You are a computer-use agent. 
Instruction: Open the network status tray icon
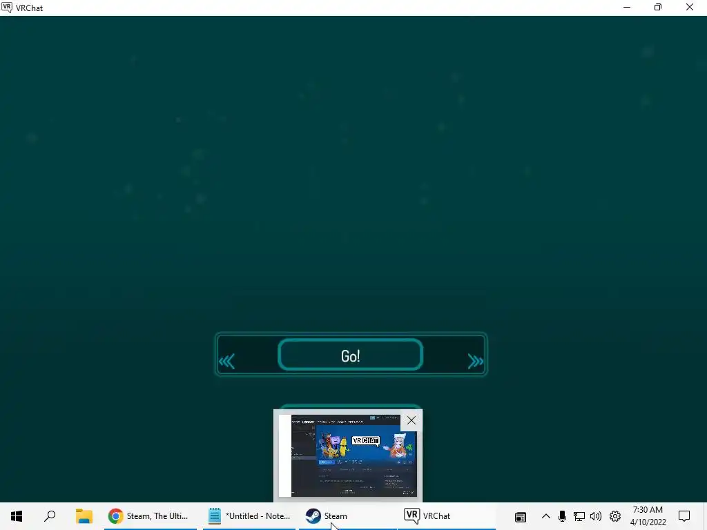click(x=579, y=516)
